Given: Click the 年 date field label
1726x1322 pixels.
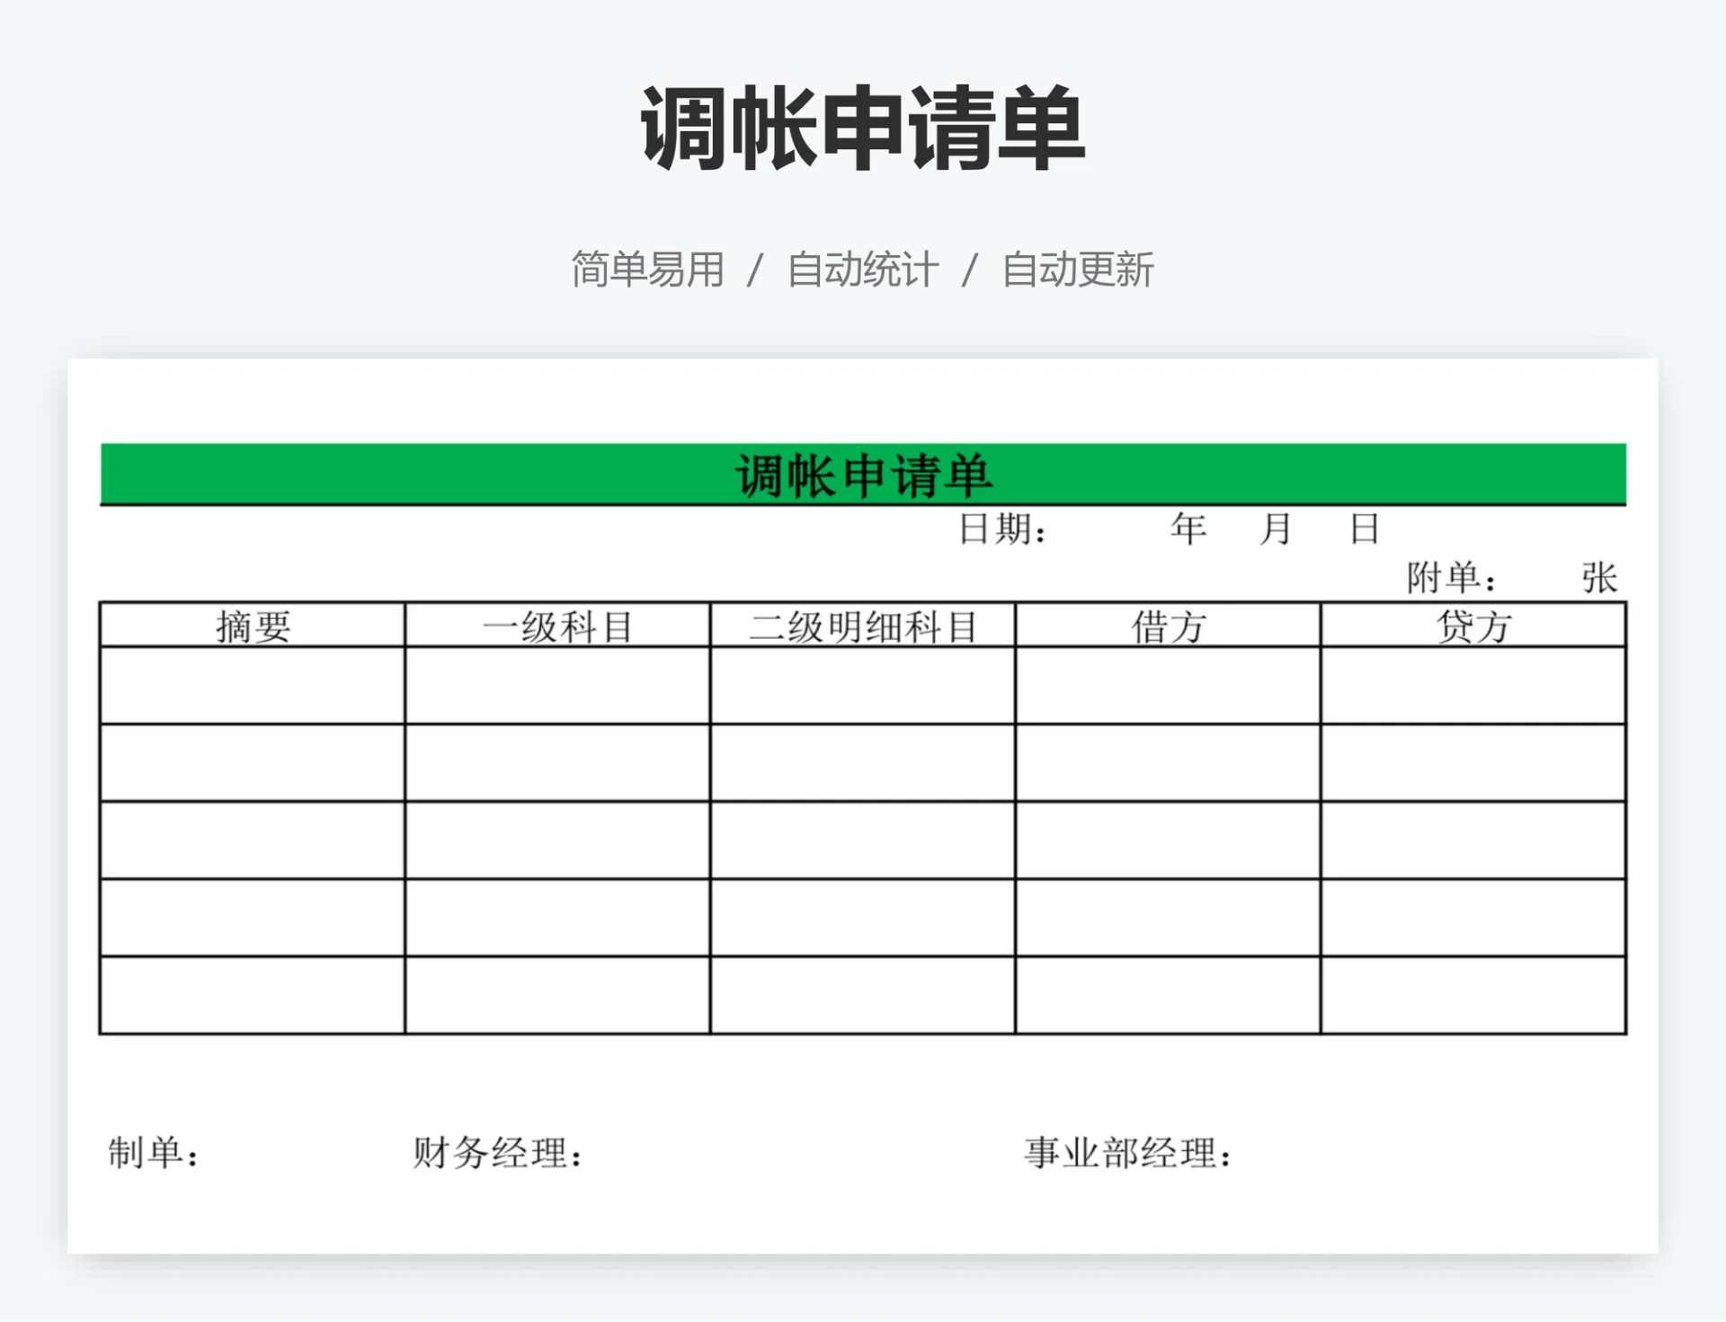Looking at the screenshot, I should [1188, 529].
